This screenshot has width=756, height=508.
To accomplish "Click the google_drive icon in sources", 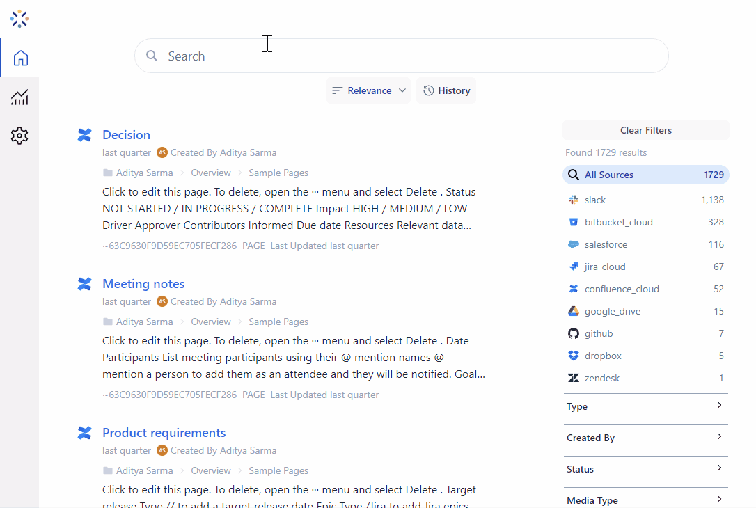I will coord(574,311).
